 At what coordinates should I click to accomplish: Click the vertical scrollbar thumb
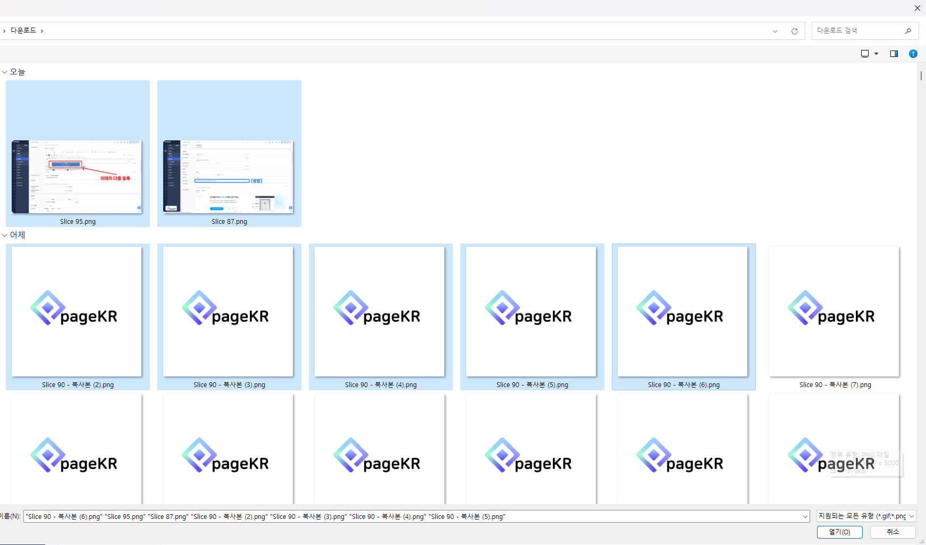[x=921, y=76]
